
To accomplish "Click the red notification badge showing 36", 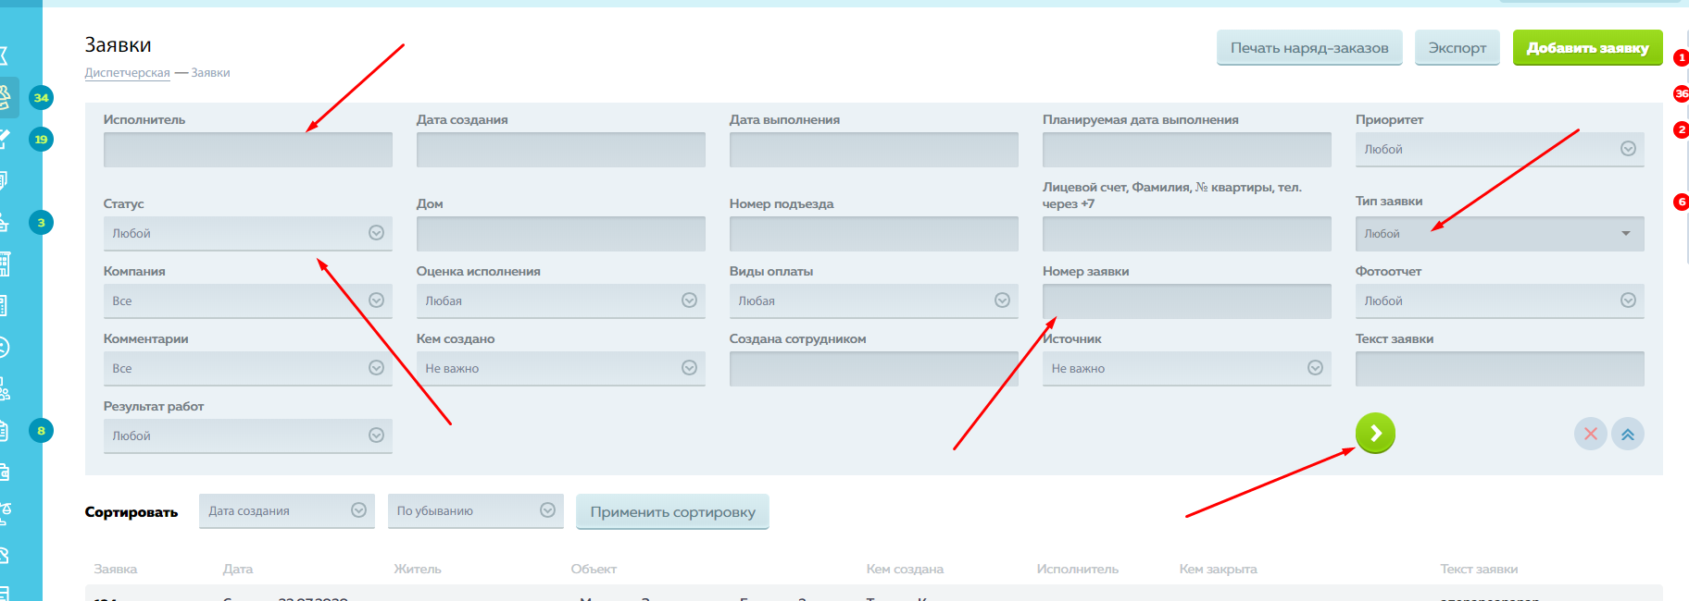I will coord(1681,93).
